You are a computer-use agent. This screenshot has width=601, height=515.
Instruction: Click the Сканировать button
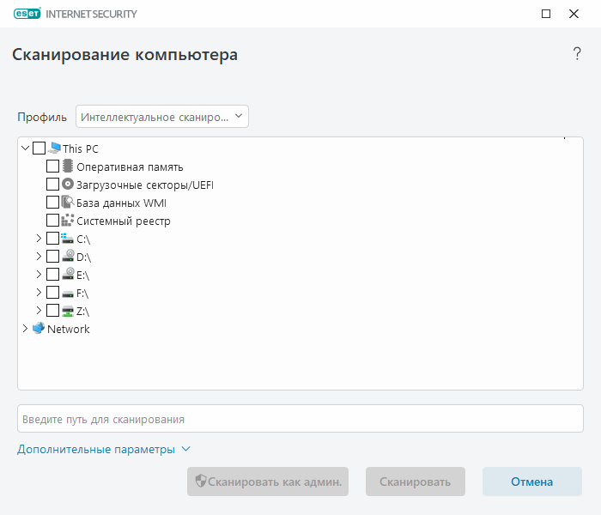(x=415, y=482)
